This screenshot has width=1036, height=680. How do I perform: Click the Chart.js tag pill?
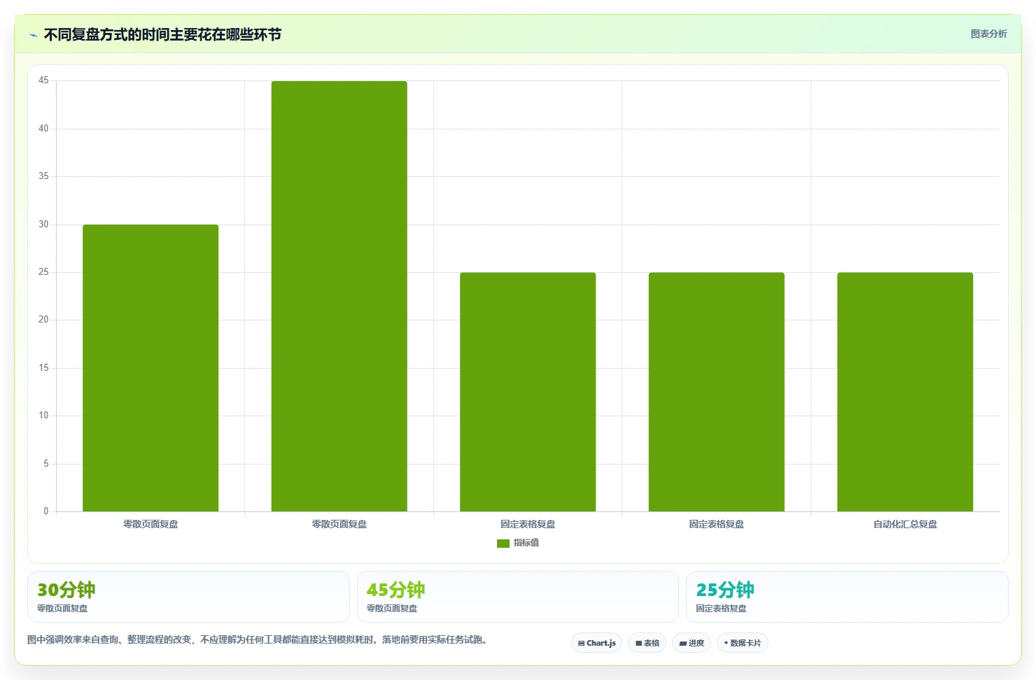pos(597,643)
